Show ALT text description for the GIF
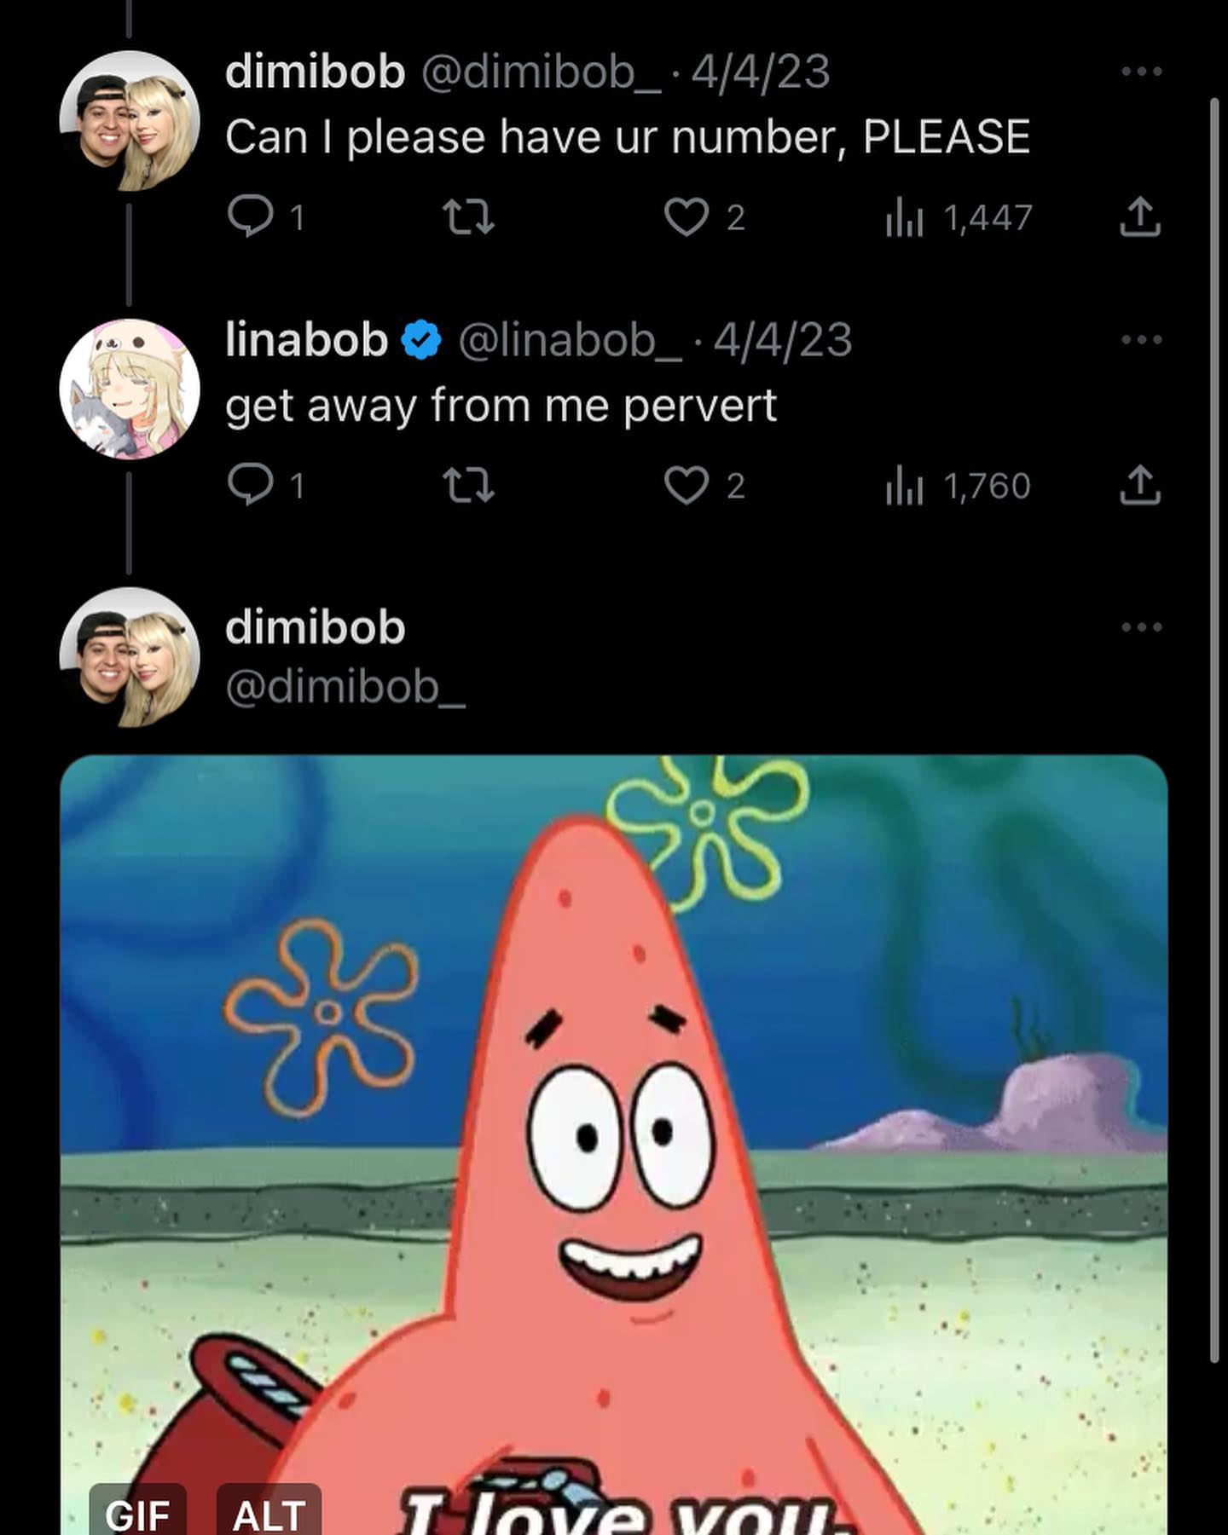 [x=269, y=1513]
